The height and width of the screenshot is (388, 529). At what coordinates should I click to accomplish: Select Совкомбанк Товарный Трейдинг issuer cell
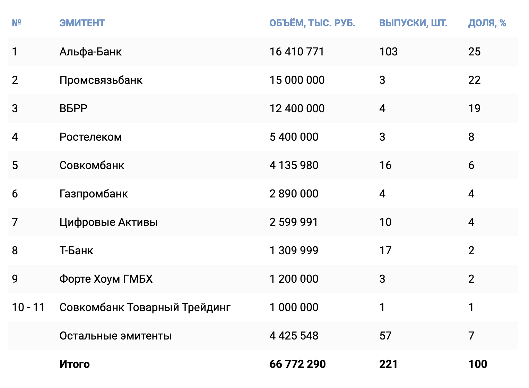pos(145,307)
